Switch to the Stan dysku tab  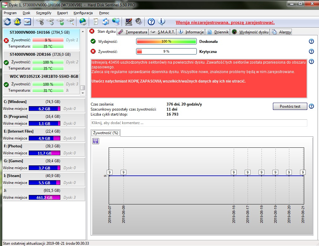click(x=103, y=31)
